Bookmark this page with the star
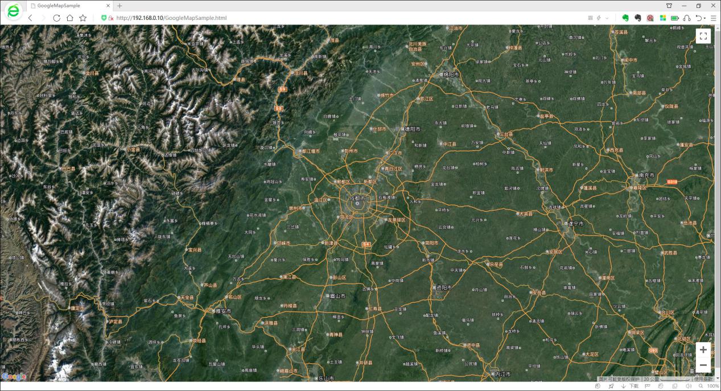Screen dimensions: 721x391 (x=83, y=18)
